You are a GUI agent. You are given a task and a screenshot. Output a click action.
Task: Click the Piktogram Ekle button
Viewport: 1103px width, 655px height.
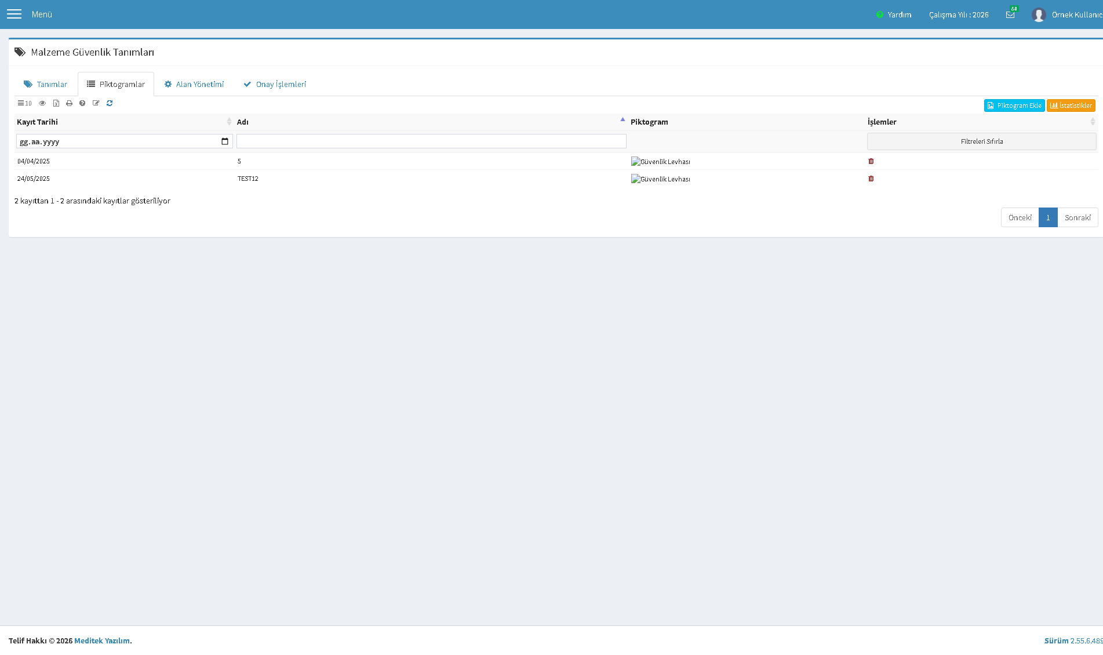coord(1014,105)
